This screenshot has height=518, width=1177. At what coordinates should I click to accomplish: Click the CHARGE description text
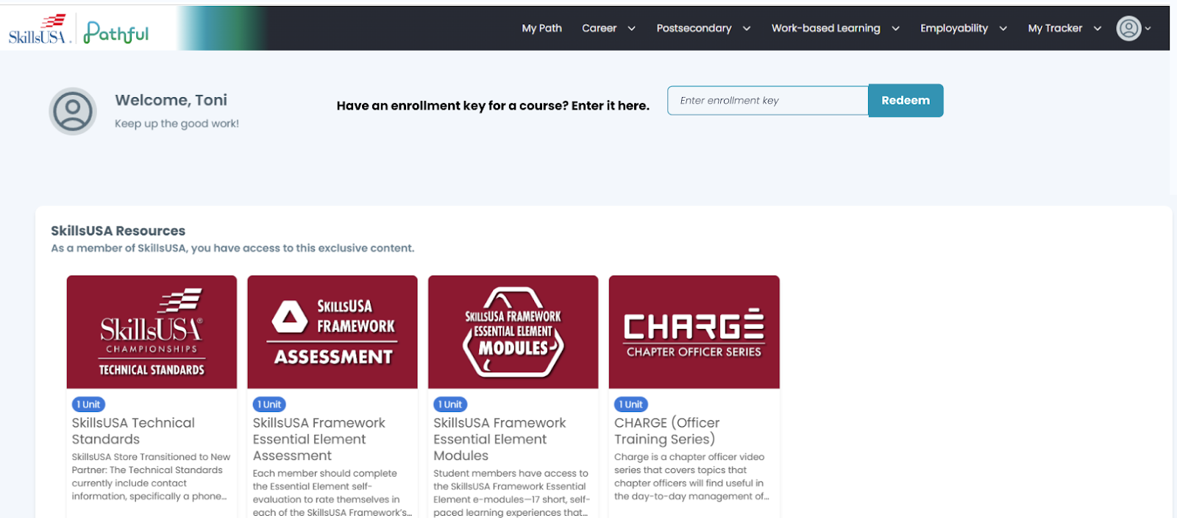click(x=691, y=477)
